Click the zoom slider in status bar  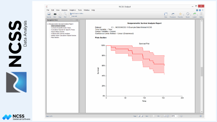[x=191, y=116]
